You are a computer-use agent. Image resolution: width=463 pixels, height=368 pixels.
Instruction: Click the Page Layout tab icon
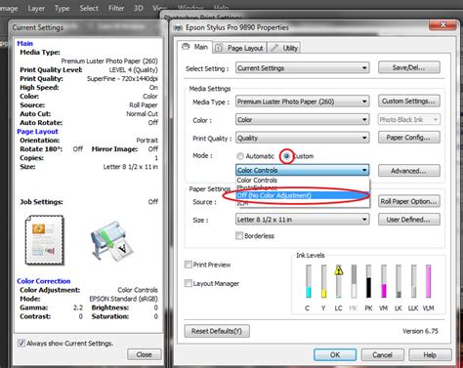(x=219, y=48)
